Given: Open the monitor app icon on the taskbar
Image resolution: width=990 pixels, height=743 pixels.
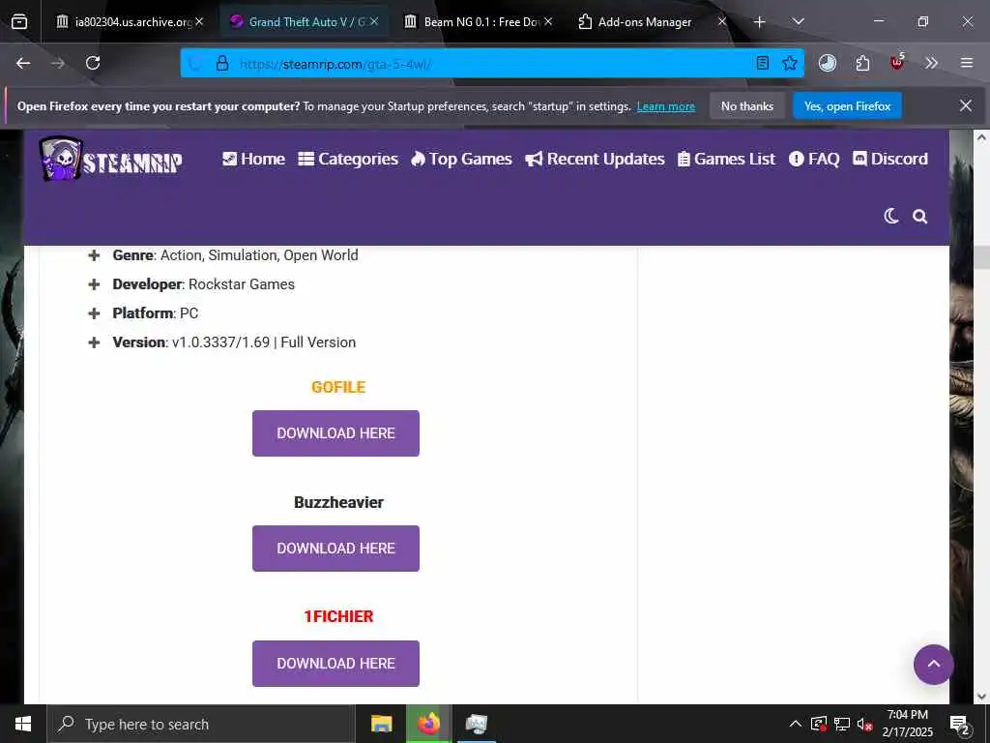Looking at the screenshot, I should click(476, 724).
